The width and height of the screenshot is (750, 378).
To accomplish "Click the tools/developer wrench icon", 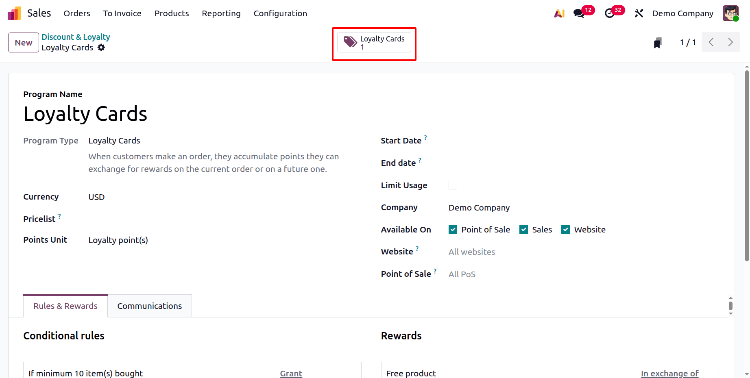I will [x=639, y=13].
